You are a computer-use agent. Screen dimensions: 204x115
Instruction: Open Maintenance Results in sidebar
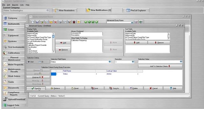(x=14, y=70)
